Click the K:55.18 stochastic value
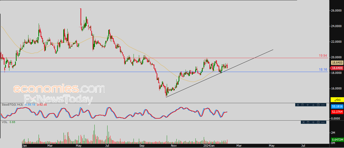The width and height of the screenshot is (344, 148). 30,104
